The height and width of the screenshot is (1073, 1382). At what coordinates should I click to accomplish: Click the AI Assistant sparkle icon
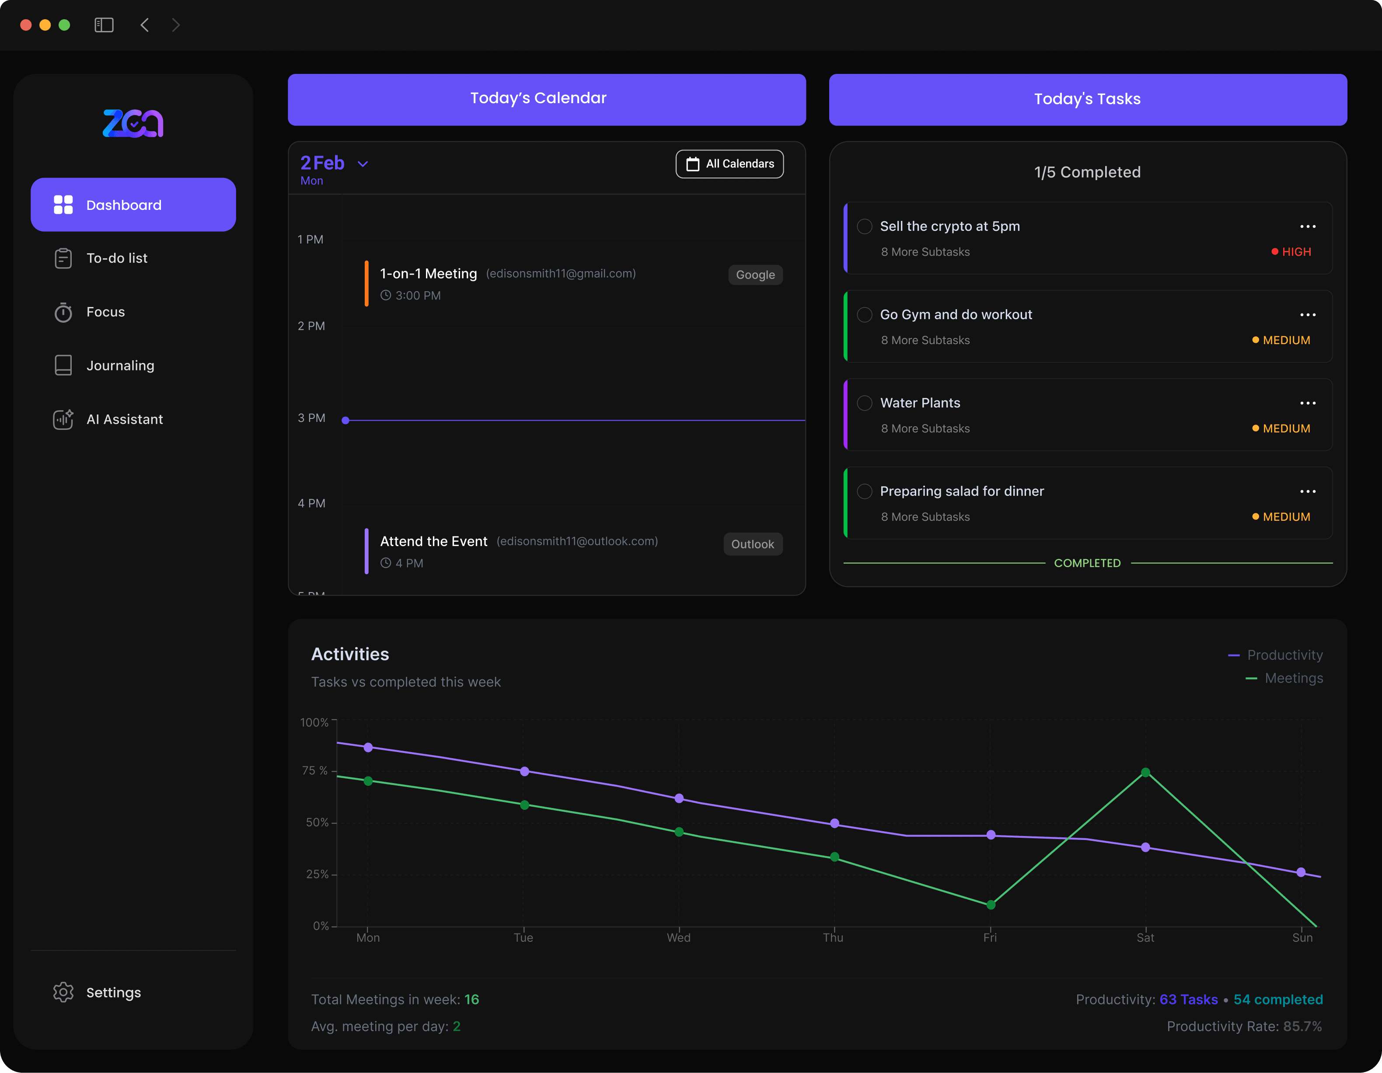(63, 419)
